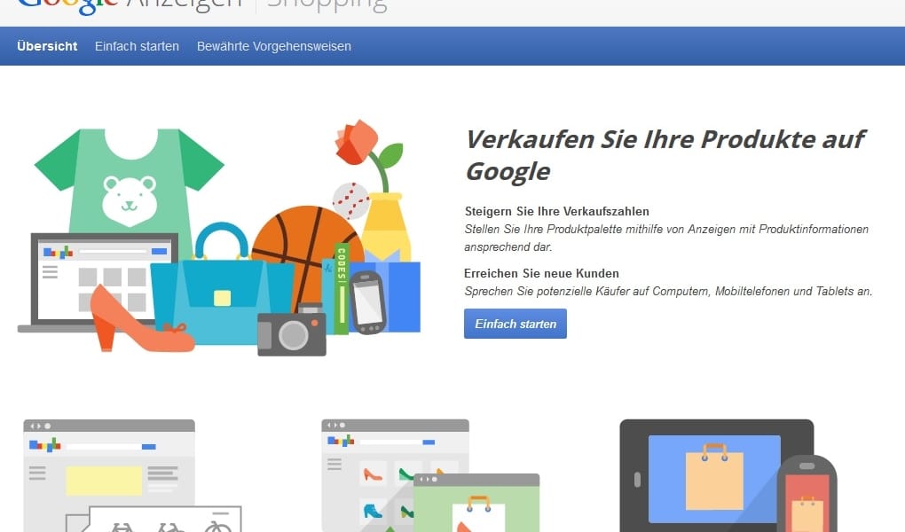Click the Anzeigen header text
905x532 pixels.
click(184, 4)
